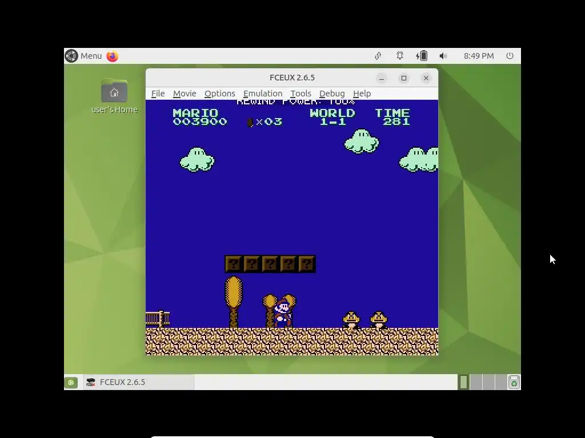
Task: Click the battery power indicator icon
Action: tap(422, 56)
